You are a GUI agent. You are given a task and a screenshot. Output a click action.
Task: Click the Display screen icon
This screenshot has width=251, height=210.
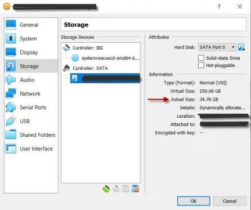pos(11,52)
